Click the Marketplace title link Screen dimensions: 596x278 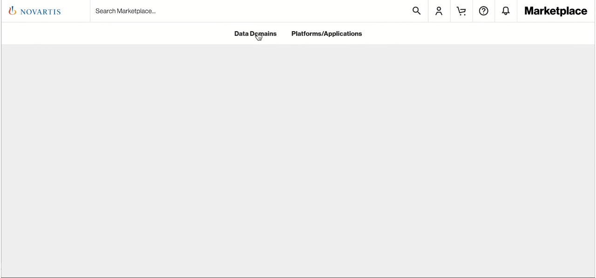[x=555, y=11]
